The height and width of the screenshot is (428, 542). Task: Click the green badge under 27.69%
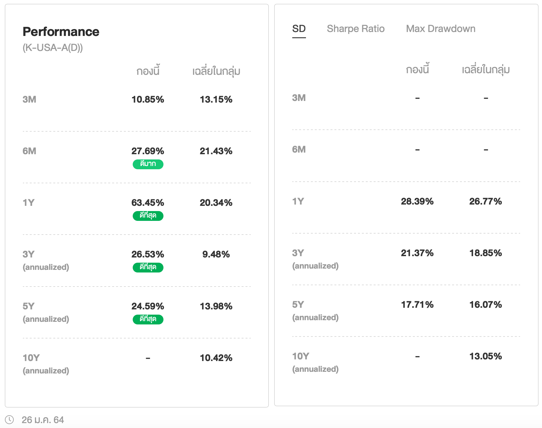(148, 164)
